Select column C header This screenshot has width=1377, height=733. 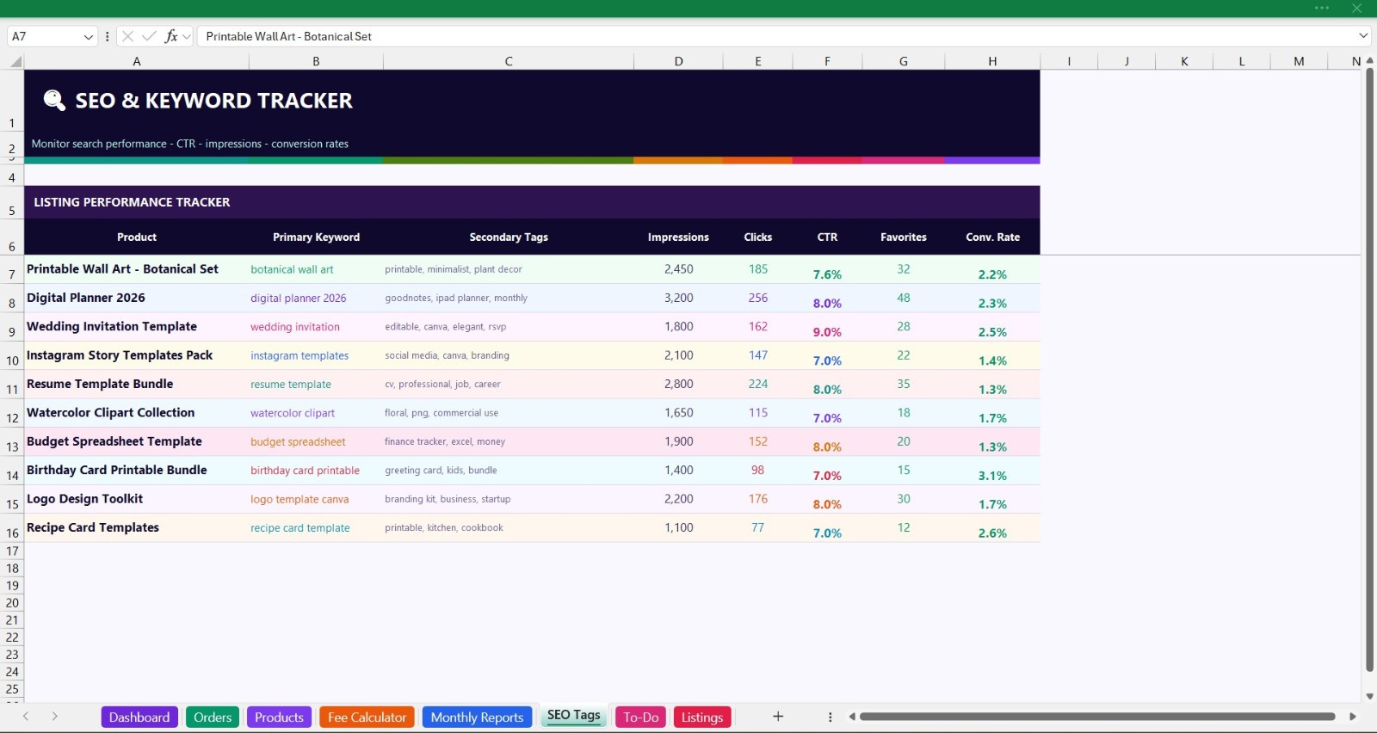tap(509, 61)
